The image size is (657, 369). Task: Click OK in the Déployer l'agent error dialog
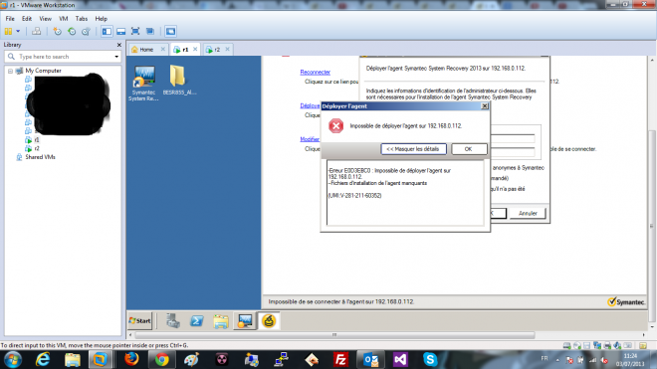(469, 149)
